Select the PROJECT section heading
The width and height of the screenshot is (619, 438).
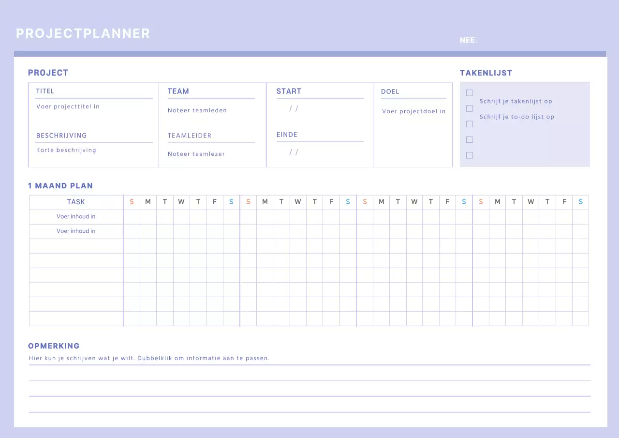(x=48, y=73)
